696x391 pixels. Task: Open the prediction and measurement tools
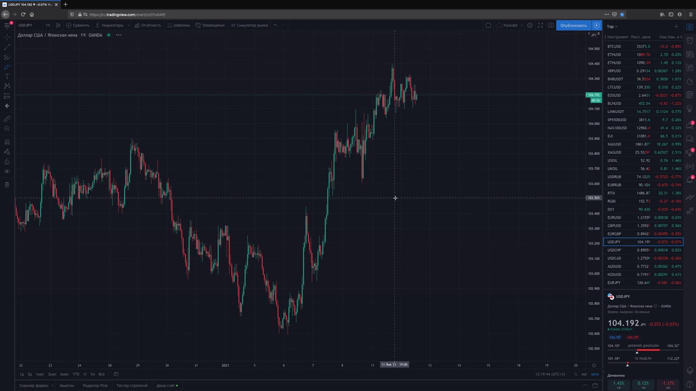[7, 96]
